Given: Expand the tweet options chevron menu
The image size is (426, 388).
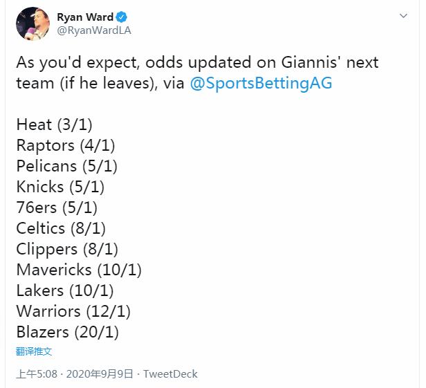Looking at the screenshot, I should point(403,16).
